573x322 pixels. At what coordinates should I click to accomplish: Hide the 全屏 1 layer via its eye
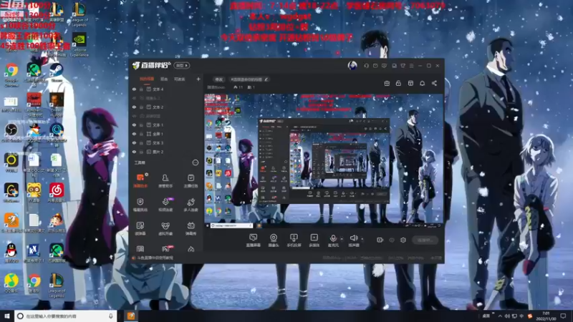(x=134, y=134)
